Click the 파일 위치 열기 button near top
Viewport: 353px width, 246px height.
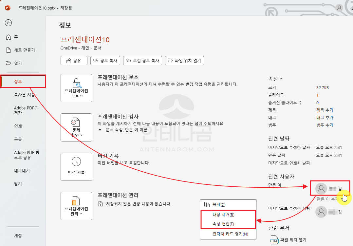click(184, 61)
